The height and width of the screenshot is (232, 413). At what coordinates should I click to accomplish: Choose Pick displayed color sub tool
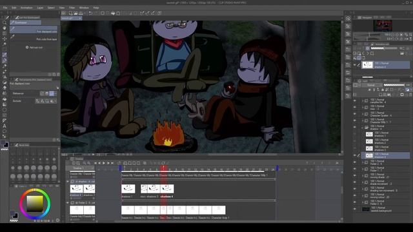(34, 30)
